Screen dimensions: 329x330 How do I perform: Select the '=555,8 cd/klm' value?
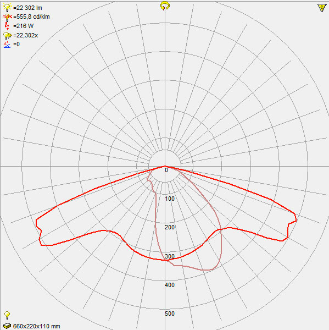(x=31, y=16)
